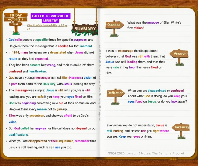198x166 pixels.
Task: Click the Read arrow sign
Action: point(16,24)
